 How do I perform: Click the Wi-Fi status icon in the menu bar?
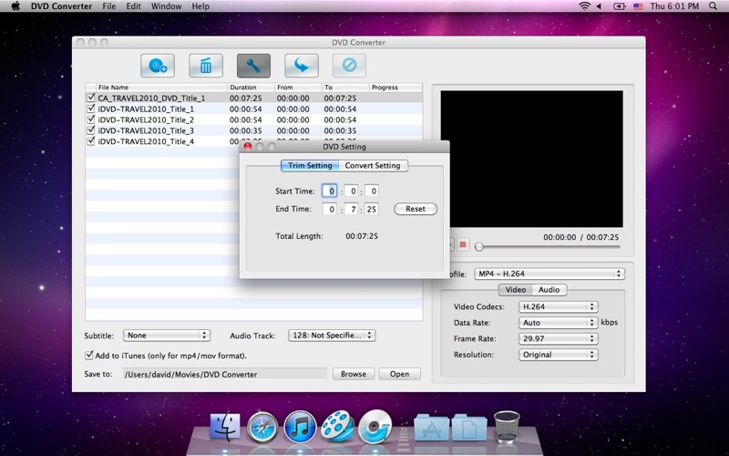point(584,6)
